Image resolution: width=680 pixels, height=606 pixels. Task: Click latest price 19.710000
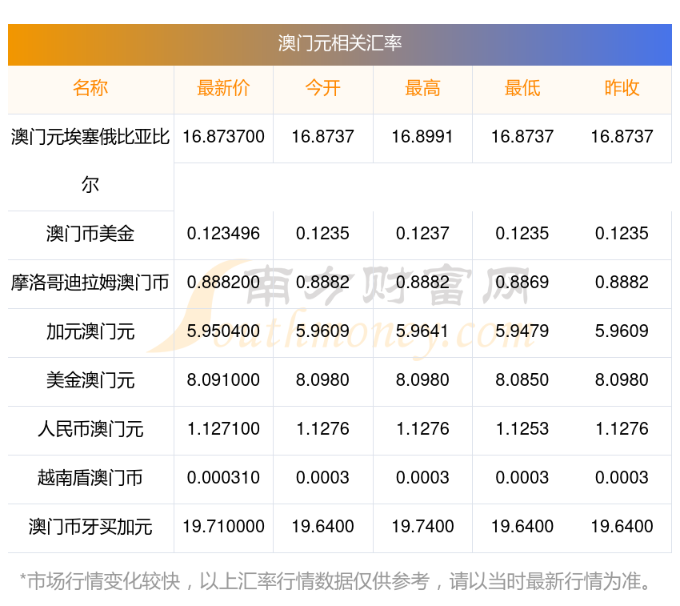click(x=223, y=527)
